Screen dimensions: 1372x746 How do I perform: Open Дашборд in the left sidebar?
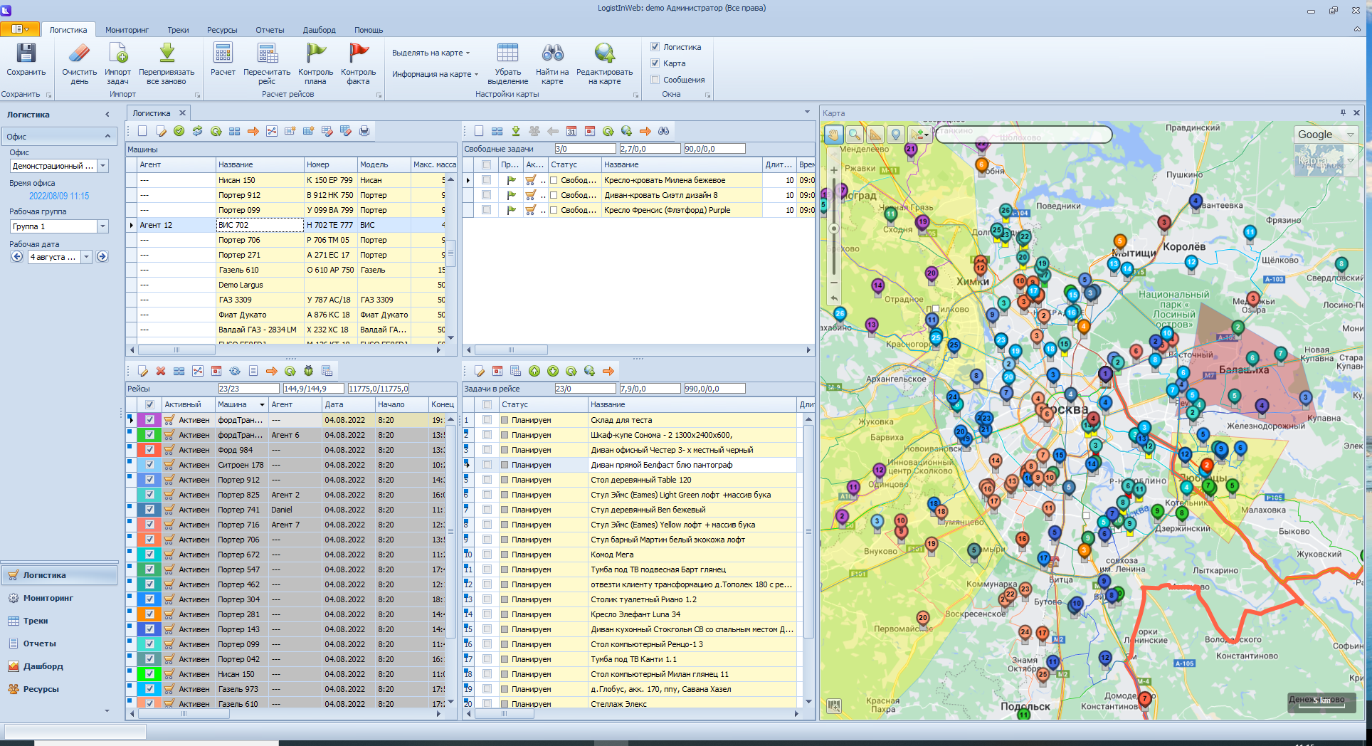point(43,666)
